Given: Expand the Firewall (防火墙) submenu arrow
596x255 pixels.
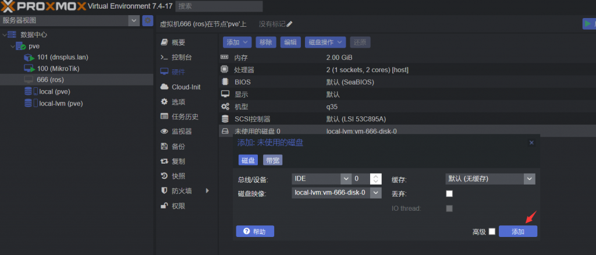Looking at the screenshot, I should coord(208,191).
